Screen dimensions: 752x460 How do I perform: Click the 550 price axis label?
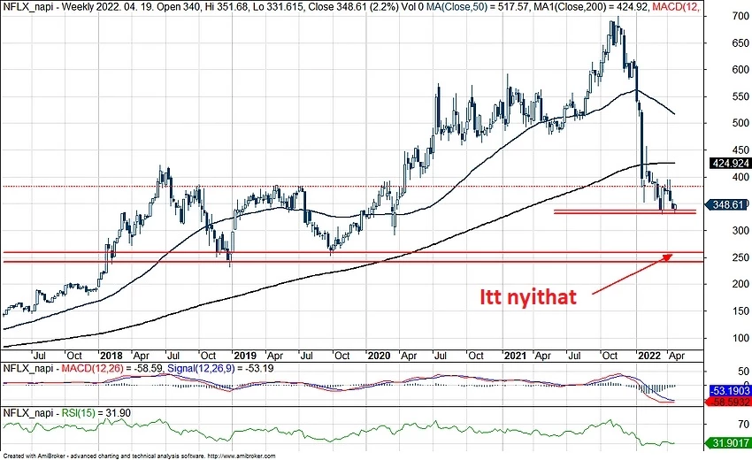click(x=740, y=96)
